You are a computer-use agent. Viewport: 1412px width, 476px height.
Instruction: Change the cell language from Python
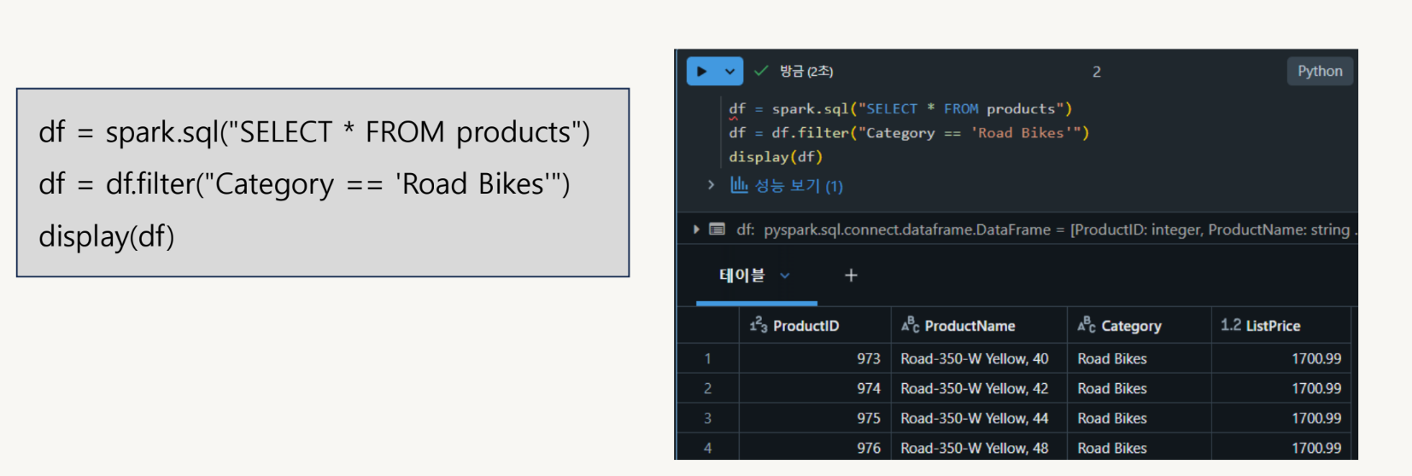pyautogui.click(x=1319, y=72)
